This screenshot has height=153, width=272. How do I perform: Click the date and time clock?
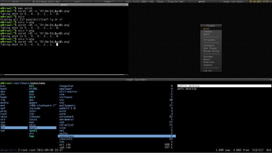coord(259,2)
